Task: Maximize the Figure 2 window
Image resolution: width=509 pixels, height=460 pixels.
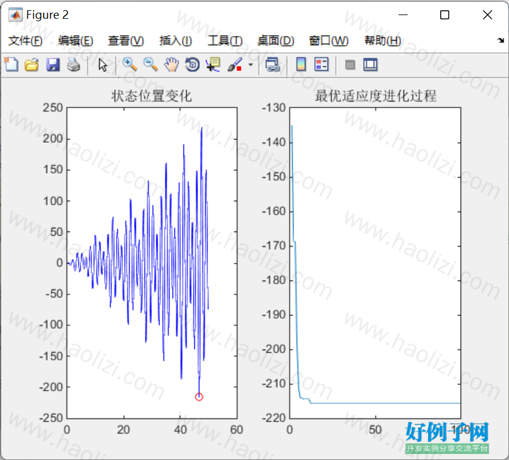Action: (x=444, y=15)
